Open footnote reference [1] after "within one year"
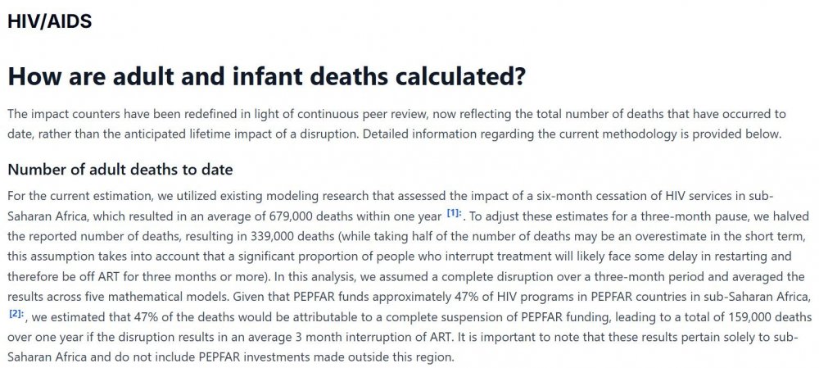Viewport: 819px width, 368px height. 455,213
